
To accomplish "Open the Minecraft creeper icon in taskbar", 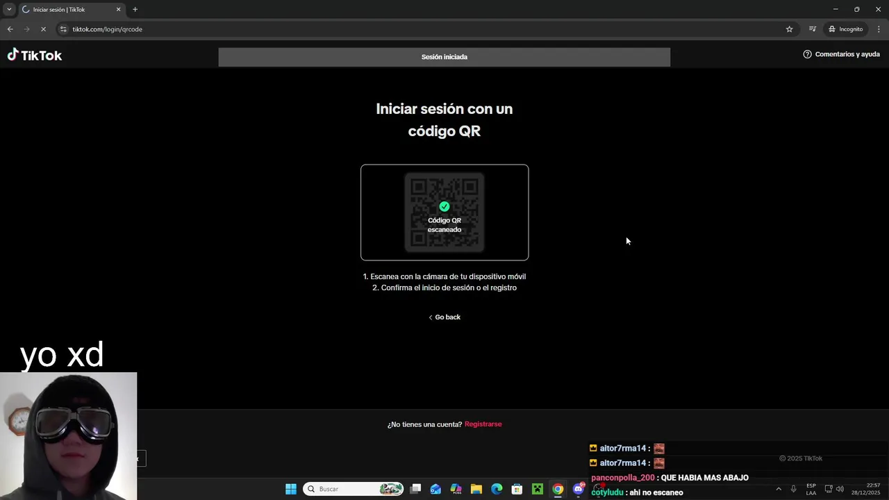I will pos(538,489).
